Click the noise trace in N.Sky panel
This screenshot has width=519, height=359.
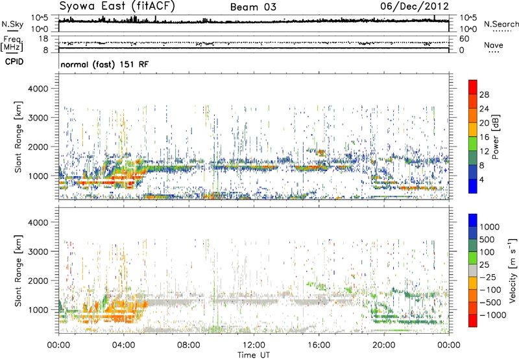pyautogui.click(x=254, y=21)
